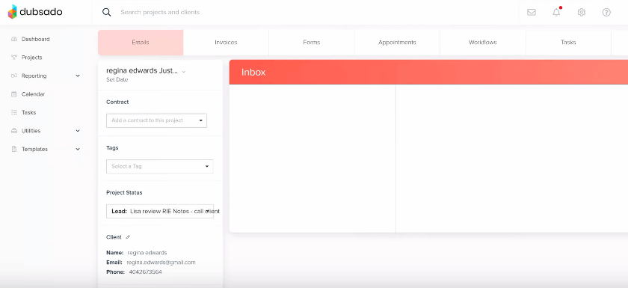Screen dimensions: 628x288
Task: Click the Reporting sidebar icon
Action: [x=14, y=76]
